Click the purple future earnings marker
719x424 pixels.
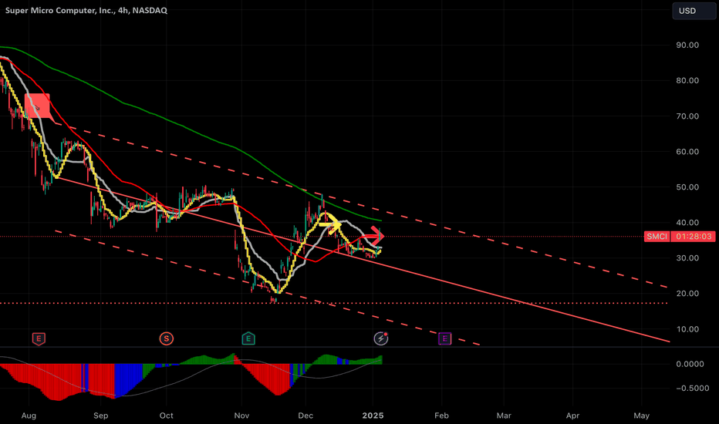(445, 338)
